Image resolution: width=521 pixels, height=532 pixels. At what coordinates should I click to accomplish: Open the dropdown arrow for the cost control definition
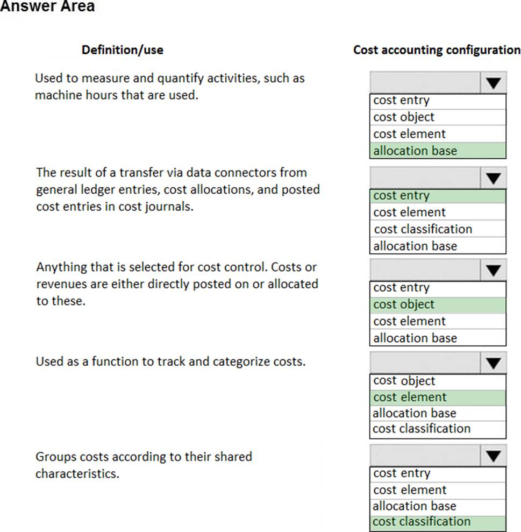(495, 269)
